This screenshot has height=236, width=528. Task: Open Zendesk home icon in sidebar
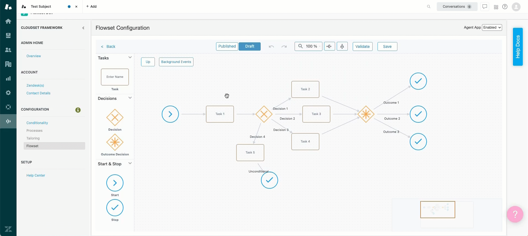tap(8, 21)
